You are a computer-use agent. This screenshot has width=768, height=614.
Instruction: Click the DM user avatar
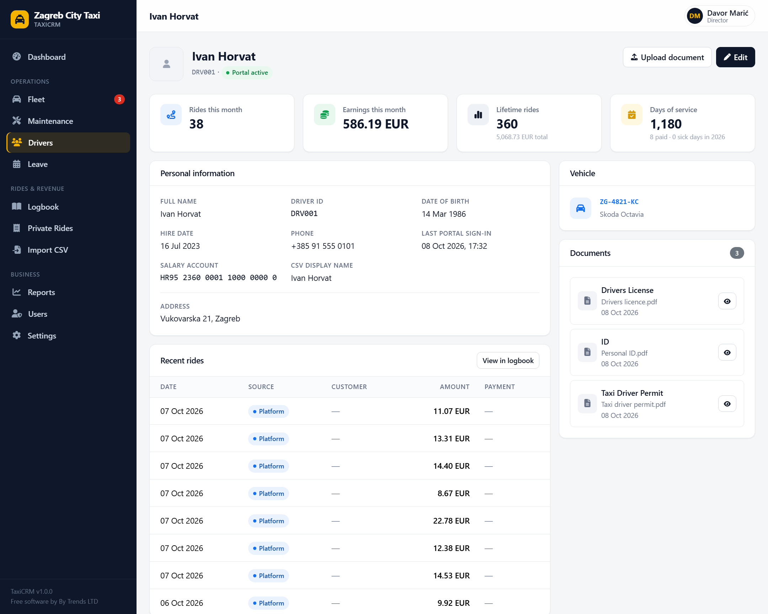[x=695, y=16]
